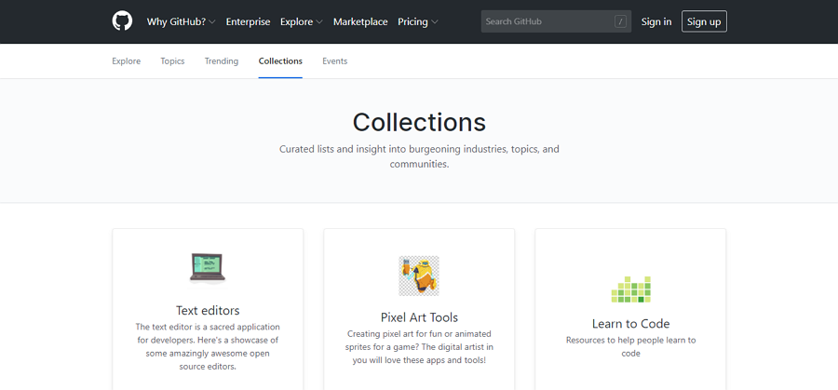The image size is (838, 390).
Task: Click the Sign up button
Action: click(x=704, y=22)
